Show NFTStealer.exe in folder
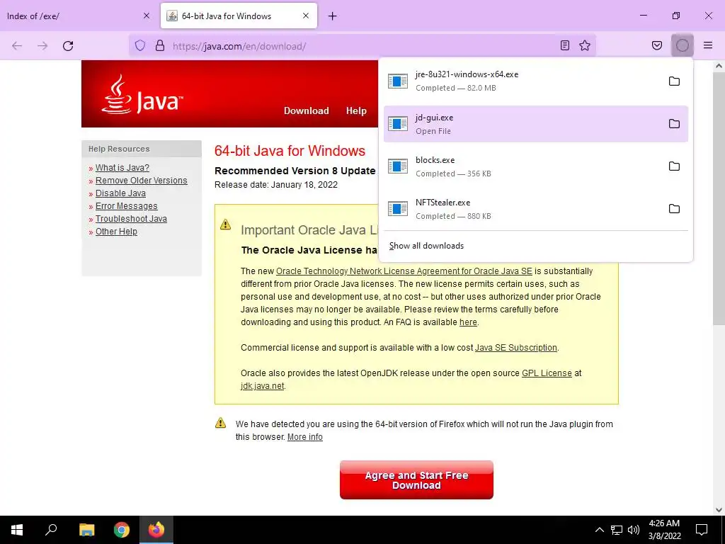Image resolution: width=725 pixels, height=544 pixels. point(674,209)
